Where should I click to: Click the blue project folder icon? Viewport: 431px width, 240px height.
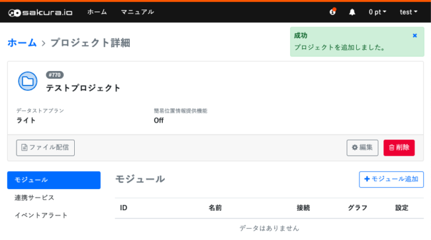28,81
